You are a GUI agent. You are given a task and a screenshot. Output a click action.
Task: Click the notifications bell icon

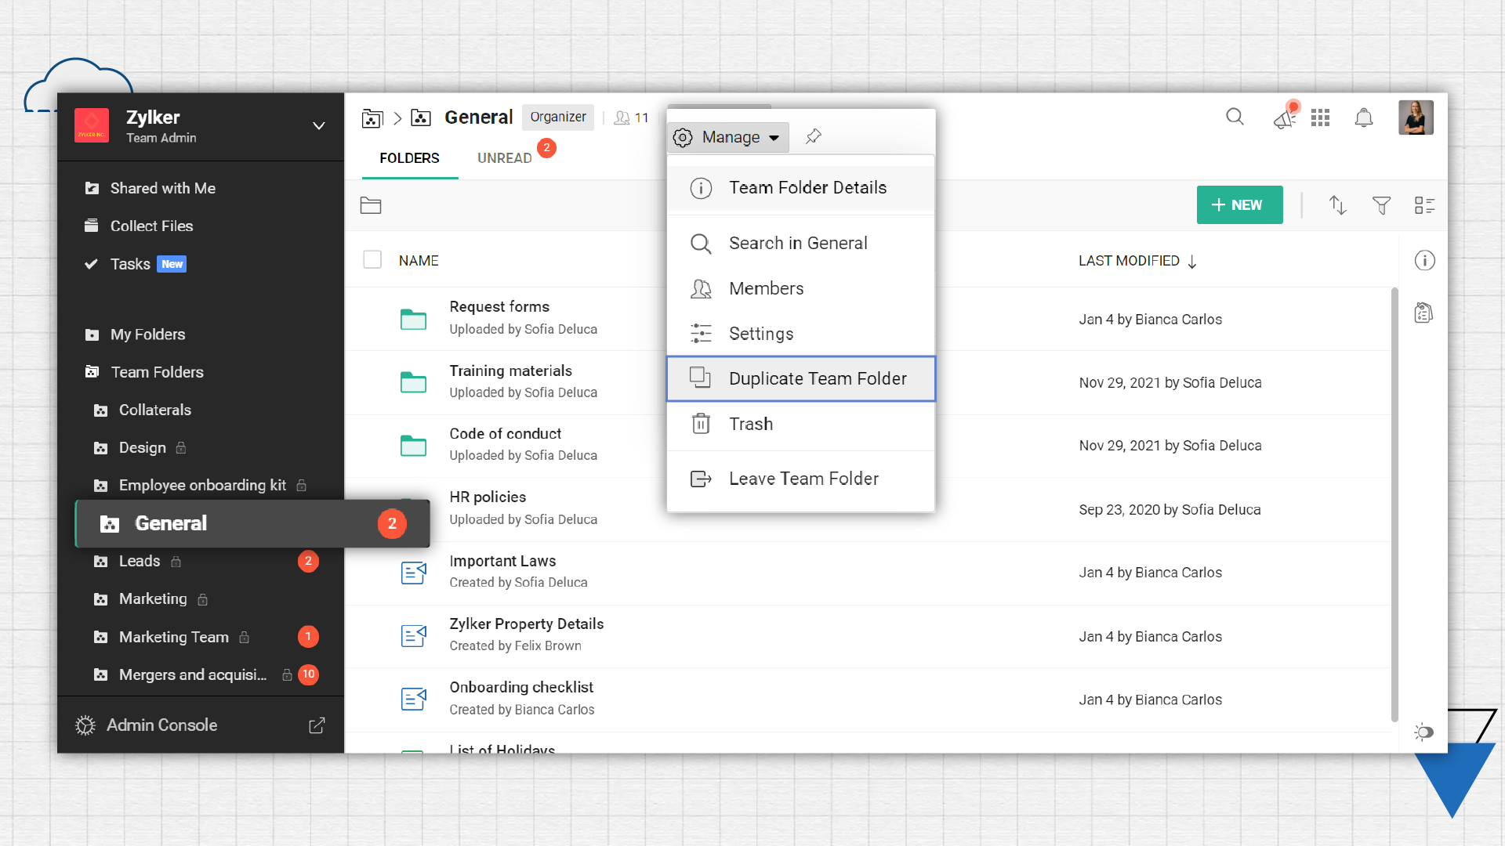[1364, 117]
